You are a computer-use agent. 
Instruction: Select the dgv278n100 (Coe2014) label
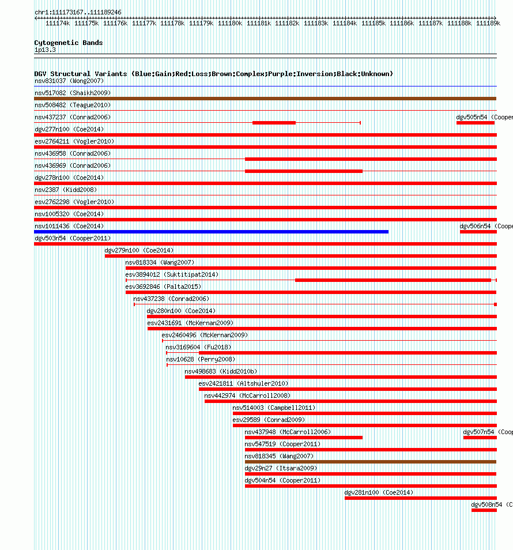[69, 178]
